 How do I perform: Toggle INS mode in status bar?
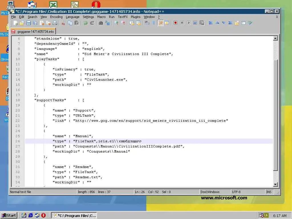269,192
